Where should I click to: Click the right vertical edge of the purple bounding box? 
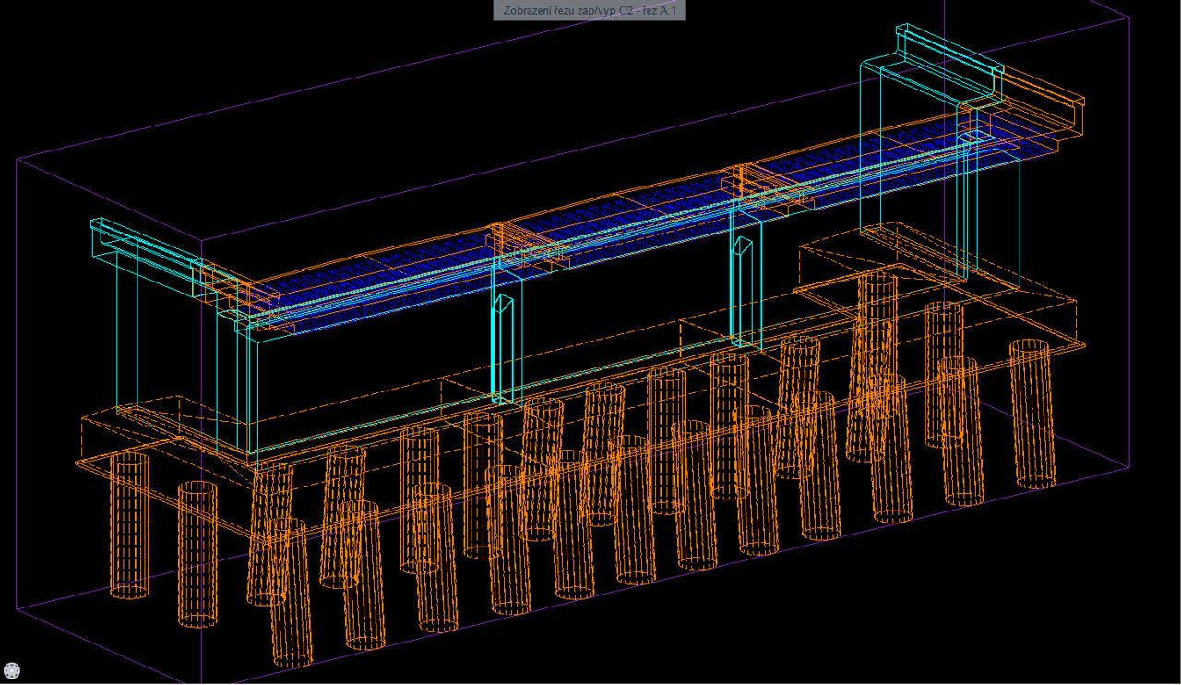point(1129,277)
